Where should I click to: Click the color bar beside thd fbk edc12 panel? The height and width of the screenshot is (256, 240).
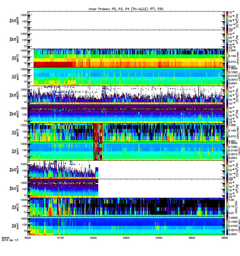pyautogui.click(x=227, y=132)
